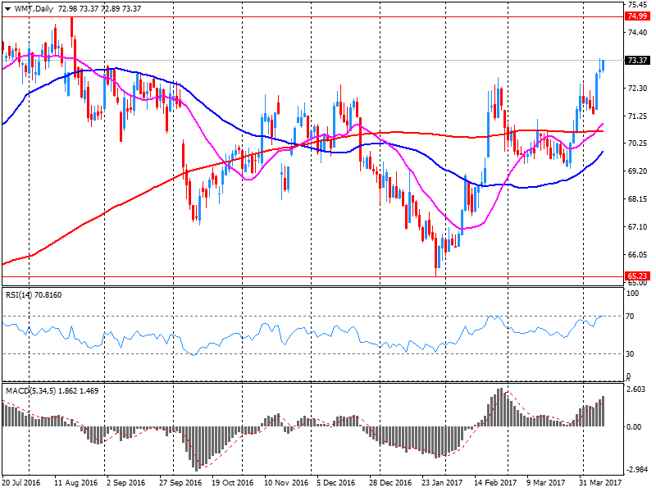Click the 2 Sep 2016 date label
The height and width of the screenshot is (492, 656).
click(x=125, y=482)
